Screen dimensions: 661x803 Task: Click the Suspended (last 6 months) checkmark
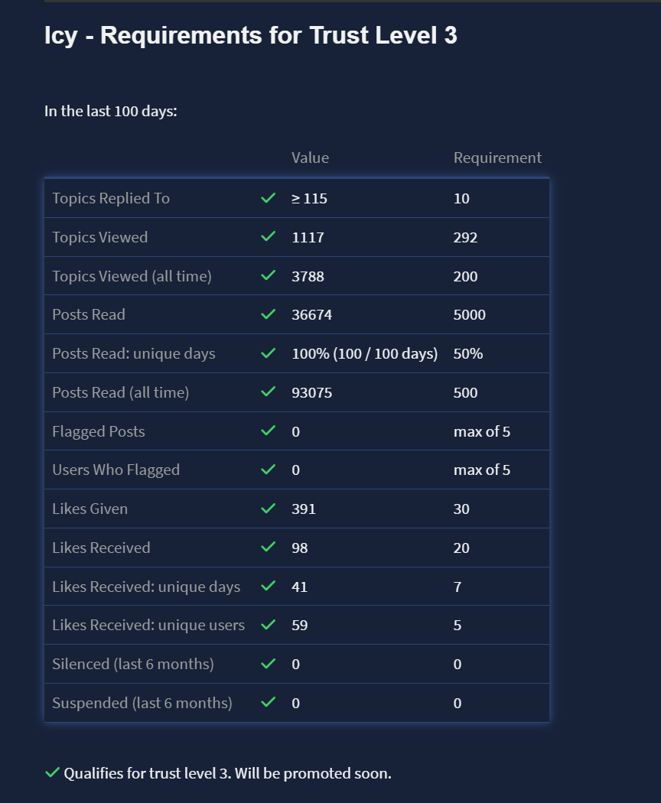[x=268, y=702]
